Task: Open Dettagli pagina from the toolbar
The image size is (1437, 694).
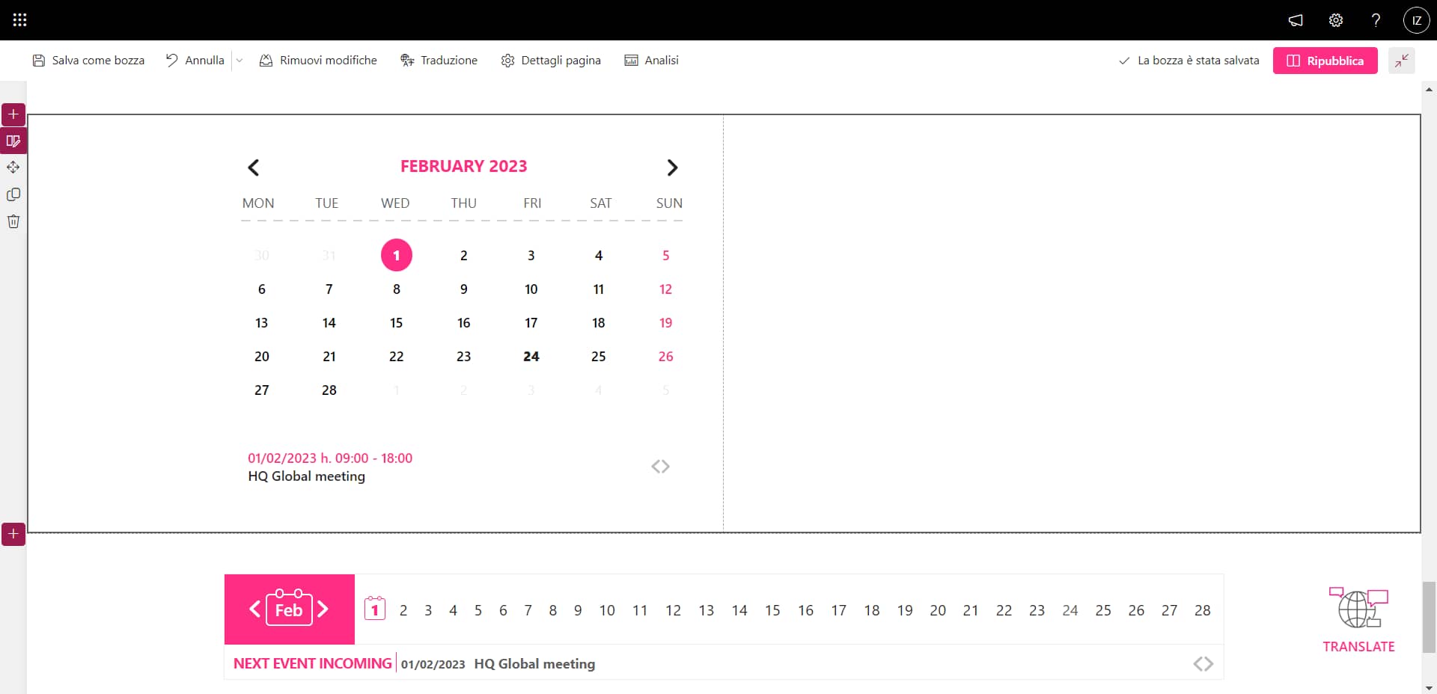Action: [551, 61]
